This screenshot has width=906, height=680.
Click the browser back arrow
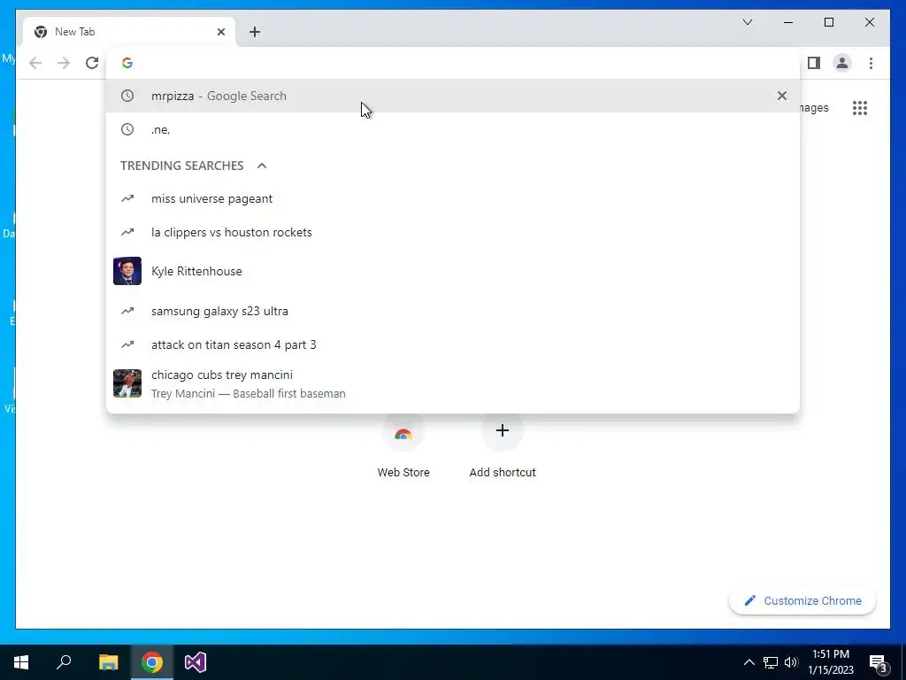[35, 63]
